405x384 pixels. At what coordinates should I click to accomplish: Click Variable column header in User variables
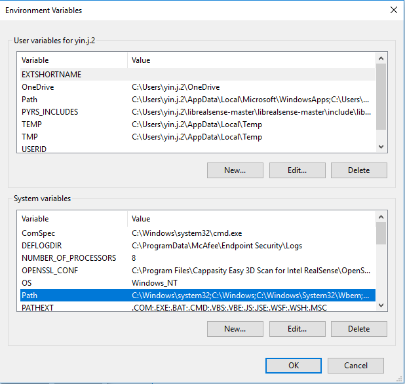[74, 60]
